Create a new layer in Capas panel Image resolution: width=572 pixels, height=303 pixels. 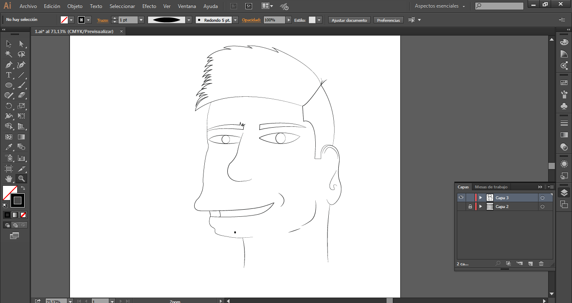tap(530, 264)
